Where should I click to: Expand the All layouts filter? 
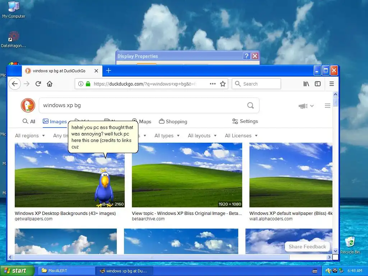point(202,135)
